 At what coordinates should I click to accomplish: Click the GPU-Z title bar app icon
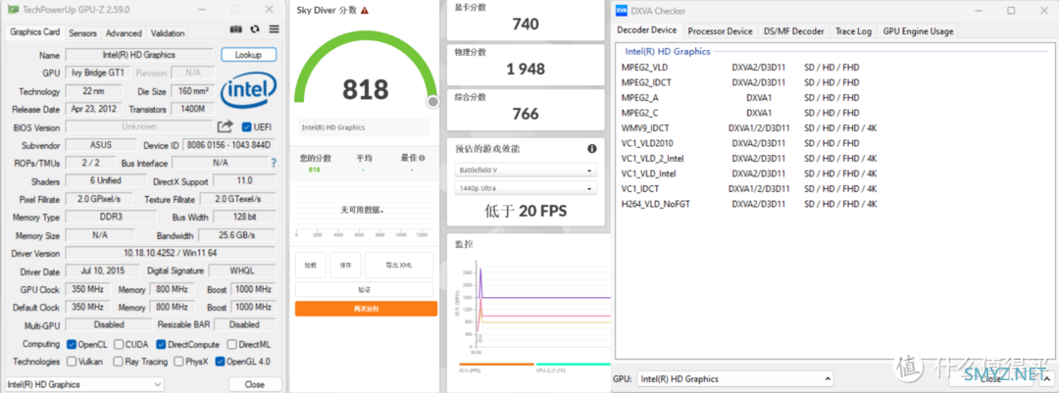point(13,10)
